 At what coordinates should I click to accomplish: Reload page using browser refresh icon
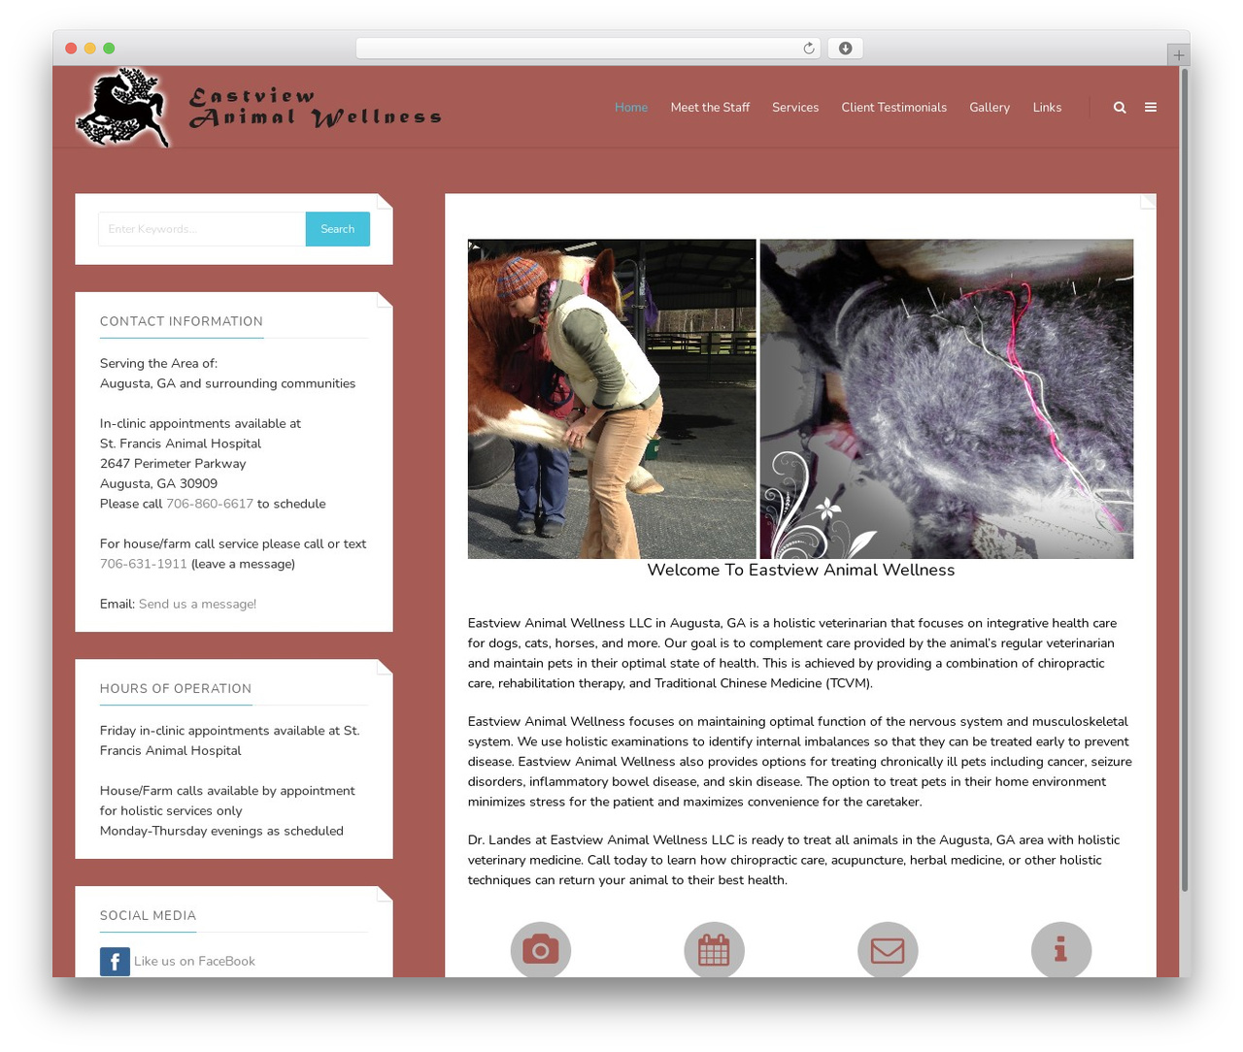pyautogui.click(x=808, y=49)
